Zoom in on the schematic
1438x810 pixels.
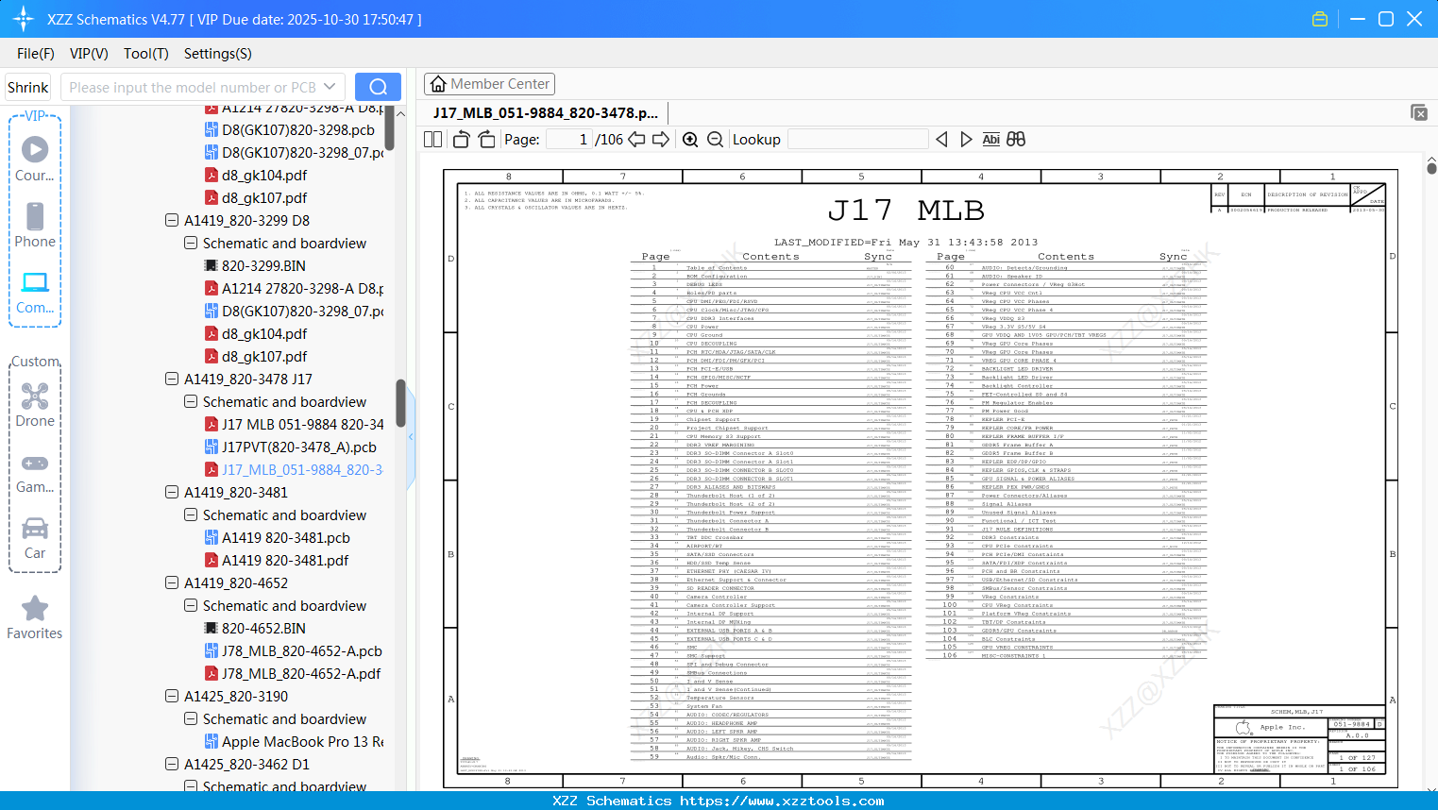pyautogui.click(x=690, y=140)
